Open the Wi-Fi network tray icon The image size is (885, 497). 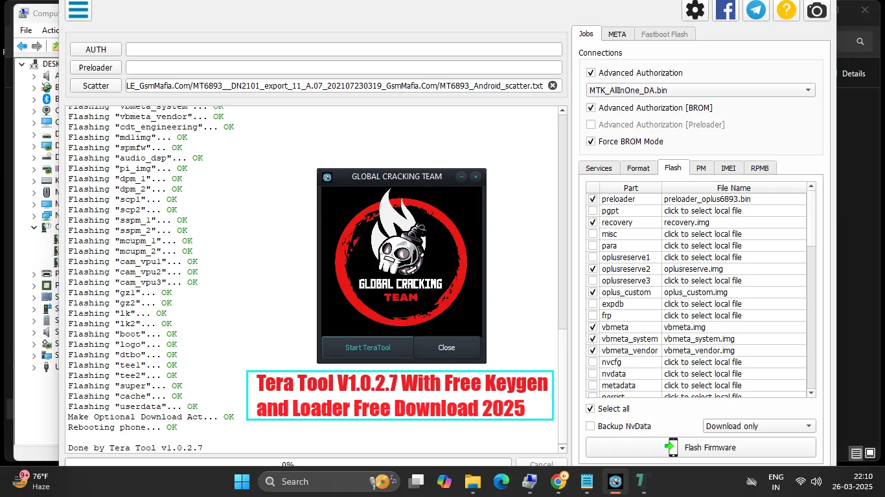[801, 481]
